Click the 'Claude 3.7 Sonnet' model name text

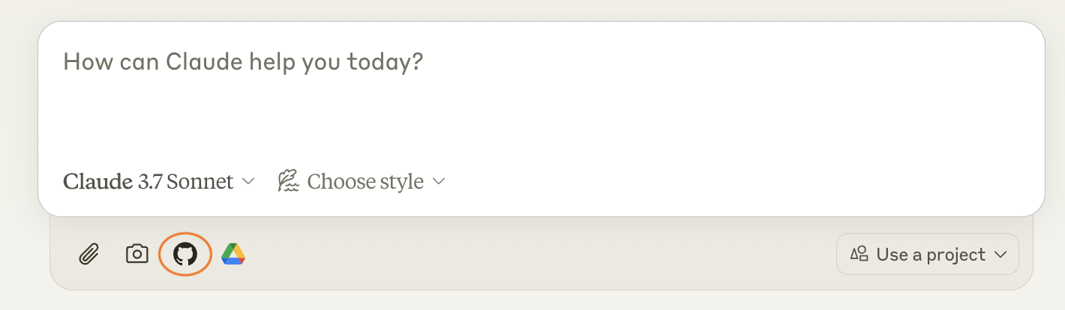coord(148,181)
